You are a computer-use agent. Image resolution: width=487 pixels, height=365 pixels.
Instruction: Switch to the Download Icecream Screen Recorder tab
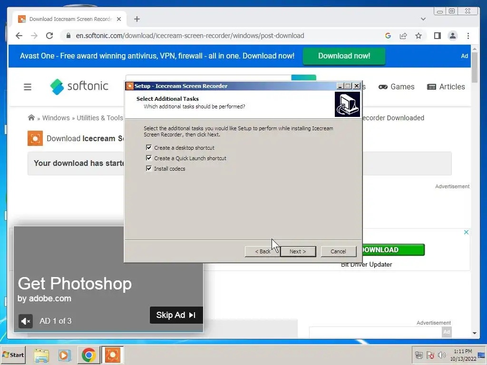tap(70, 19)
